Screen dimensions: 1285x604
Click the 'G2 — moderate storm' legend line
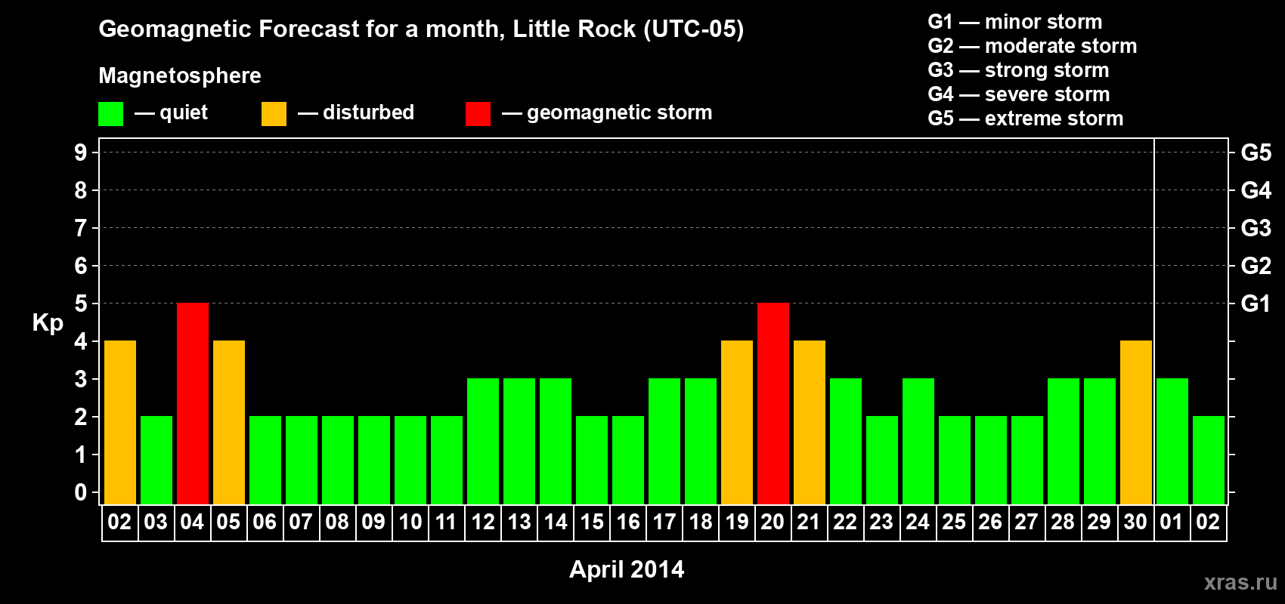1033,46
